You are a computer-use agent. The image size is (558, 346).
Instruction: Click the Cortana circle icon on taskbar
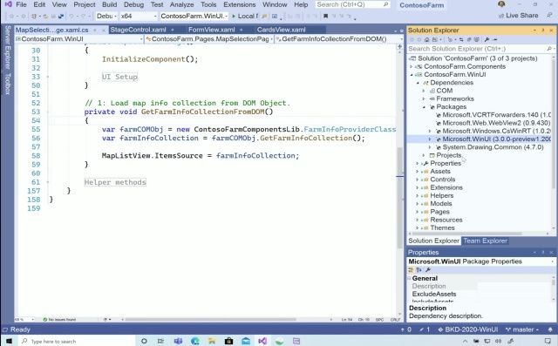point(144,341)
